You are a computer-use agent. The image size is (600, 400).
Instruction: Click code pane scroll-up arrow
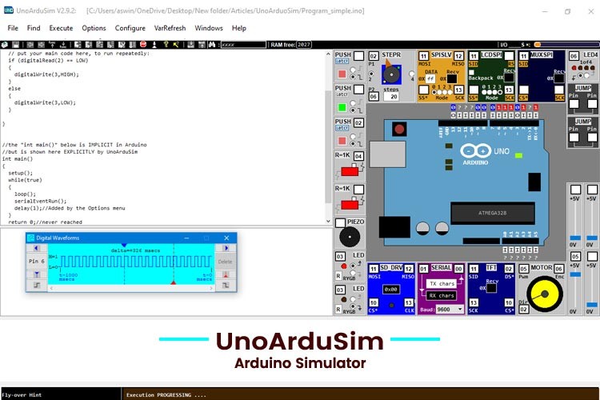[x=328, y=54]
